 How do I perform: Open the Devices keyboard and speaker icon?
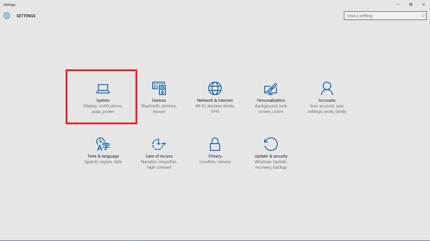[x=159, y=88]
